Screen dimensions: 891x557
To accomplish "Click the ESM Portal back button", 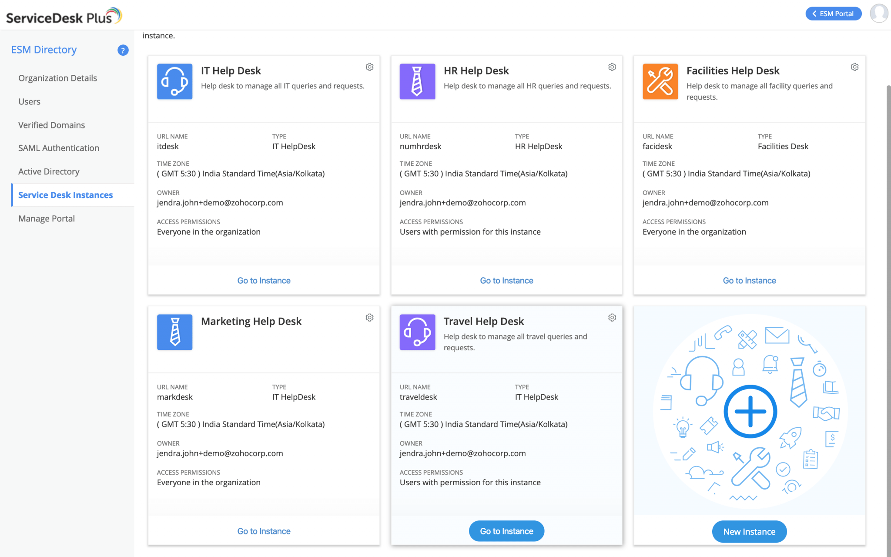I will pos(833,13).
